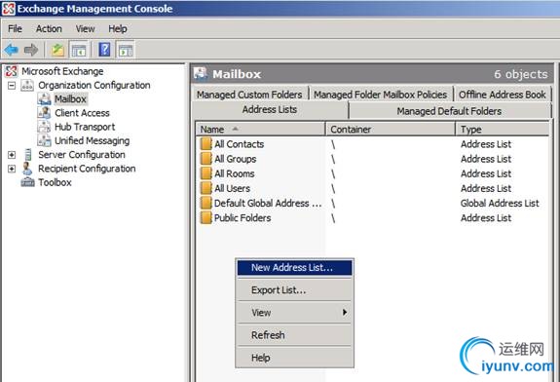Select Hub Transport in console tree

[x=85, y=127]
